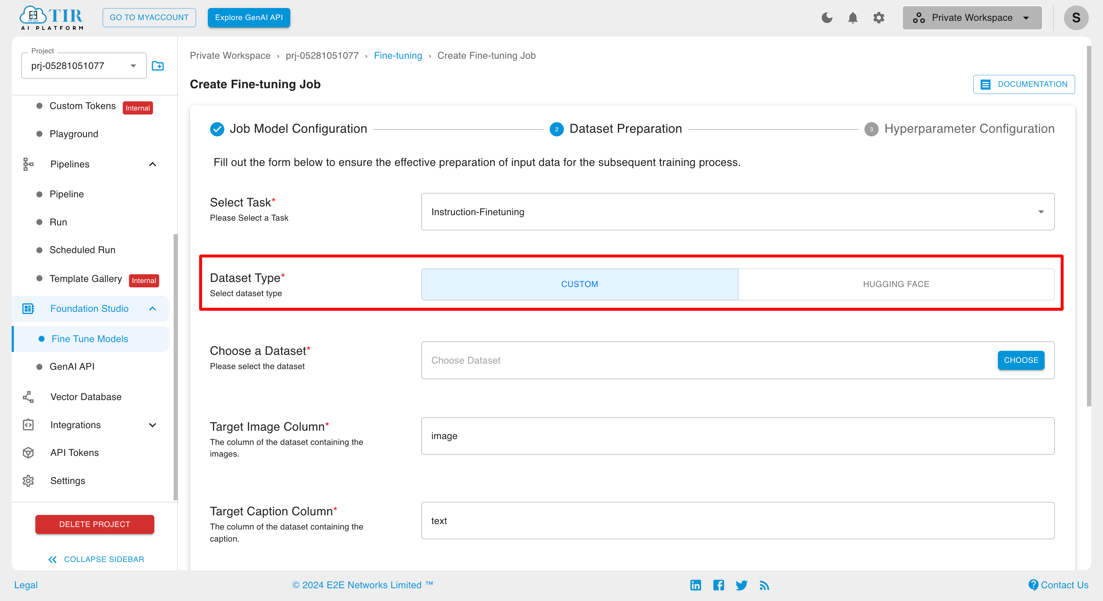Click the workspace icon in Private Workspace selector
The image size is (1103, 601).
(x=918, y=18)
